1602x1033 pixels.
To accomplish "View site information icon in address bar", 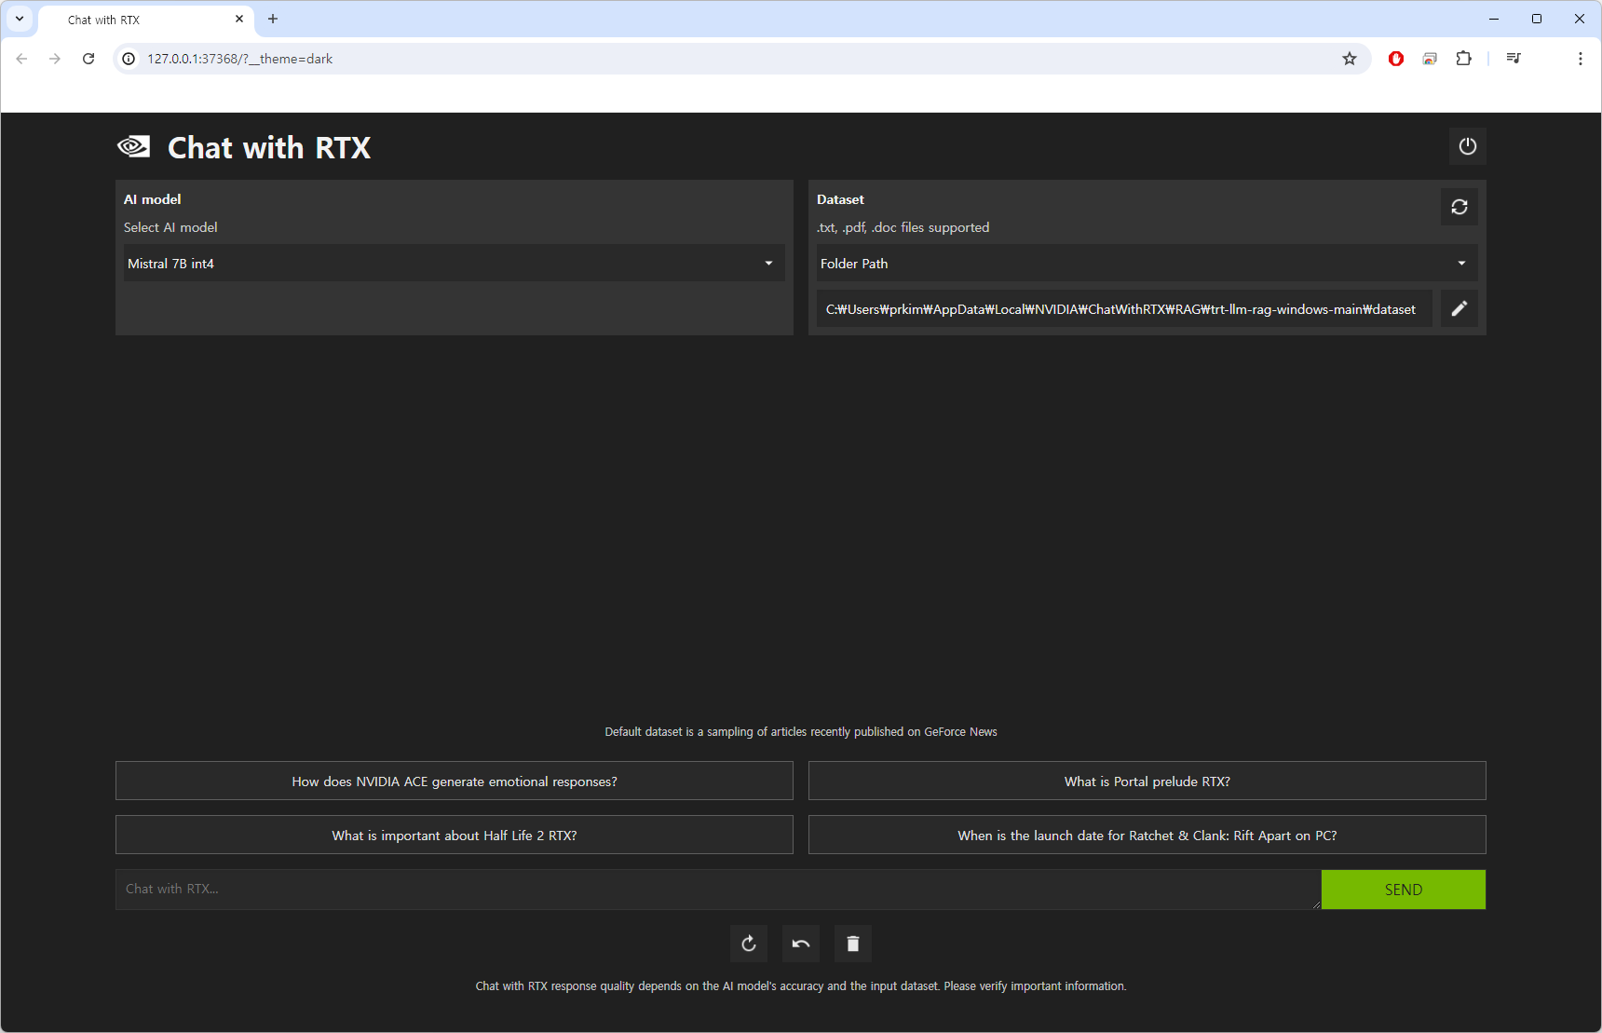I will [x=129, y=59].
